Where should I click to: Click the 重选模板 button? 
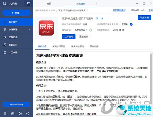point(84,36)
